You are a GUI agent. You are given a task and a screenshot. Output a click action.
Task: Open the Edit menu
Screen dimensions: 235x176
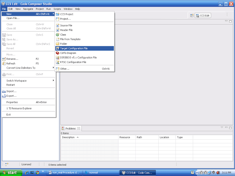coord(11,9)
